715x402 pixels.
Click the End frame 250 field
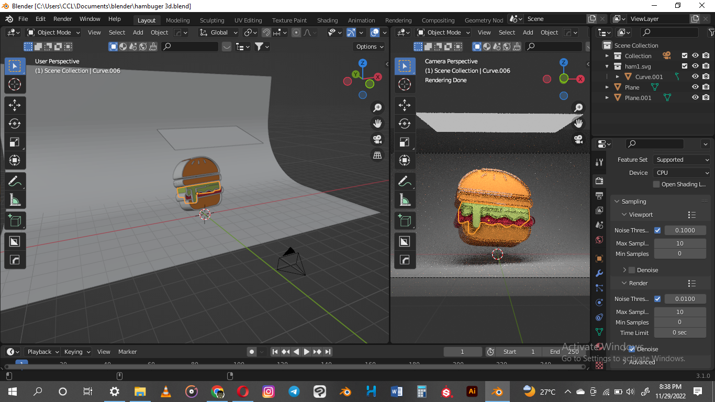pyautogui.click(x=563, y=352)
